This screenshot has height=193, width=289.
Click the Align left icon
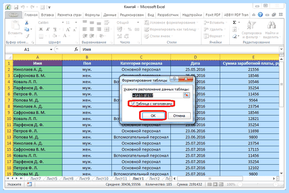pyautogui.click(x=85, y=29)
